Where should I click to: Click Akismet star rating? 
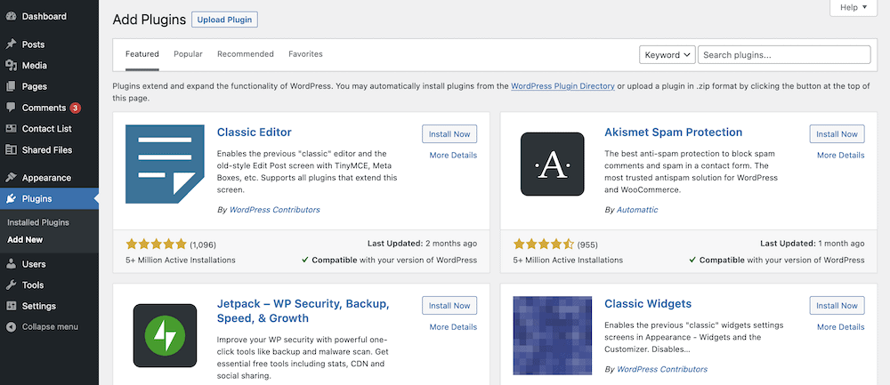544,245
